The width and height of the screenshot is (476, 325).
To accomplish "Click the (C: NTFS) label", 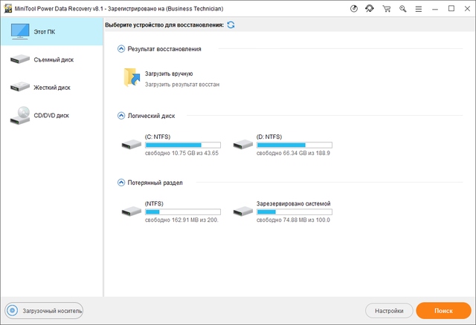I will [158, 137].
